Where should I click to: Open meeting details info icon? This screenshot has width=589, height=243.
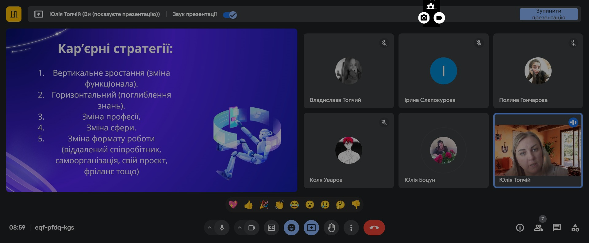click(520, 228)
